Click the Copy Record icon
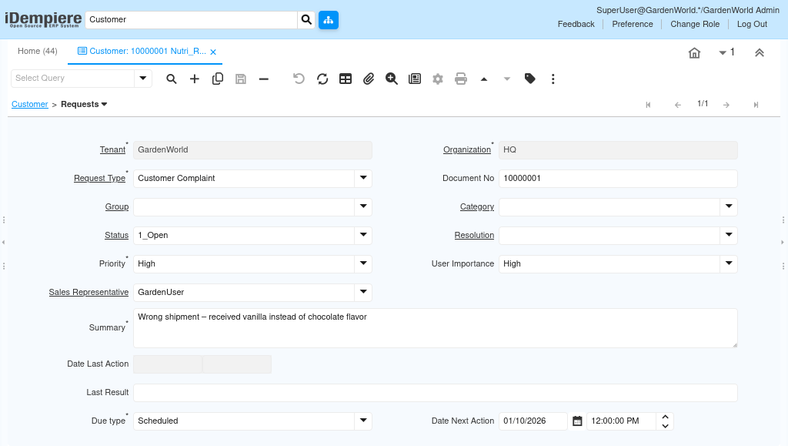This screenshot has width=788, height=446. pos(218,79)
